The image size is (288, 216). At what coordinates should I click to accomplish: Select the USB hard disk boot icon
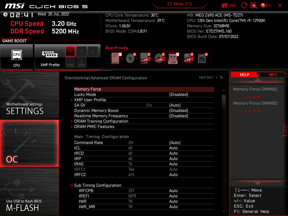coord(145,58)
